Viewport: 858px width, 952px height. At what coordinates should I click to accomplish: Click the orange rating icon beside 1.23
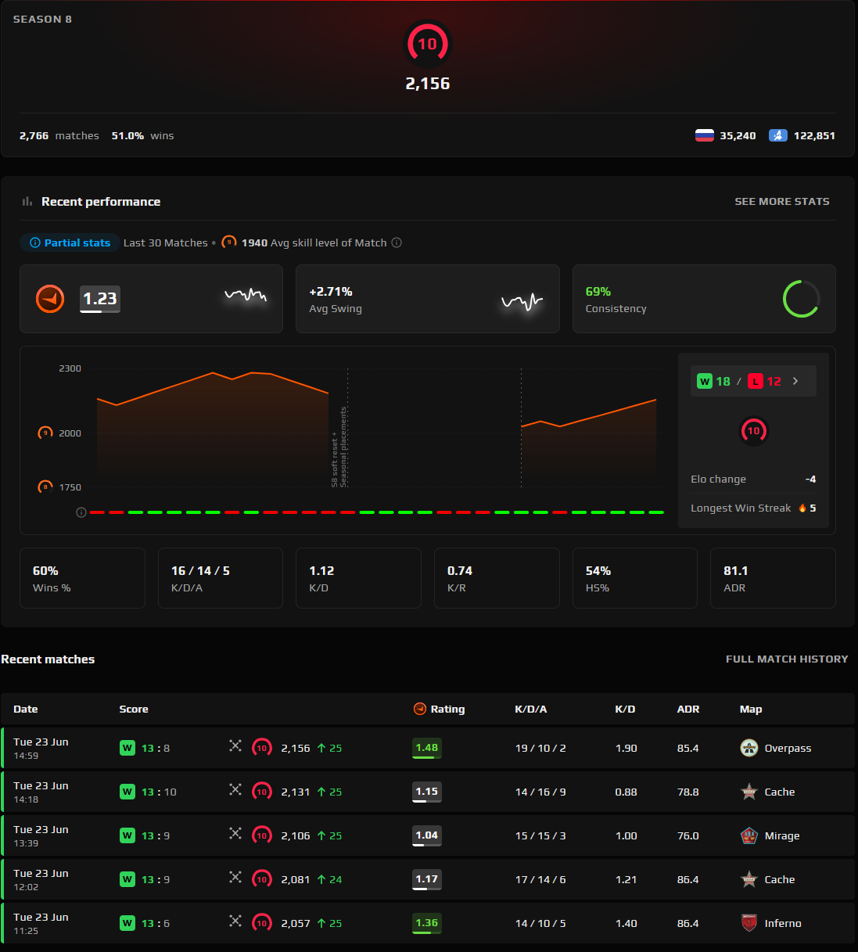point(50,299)
